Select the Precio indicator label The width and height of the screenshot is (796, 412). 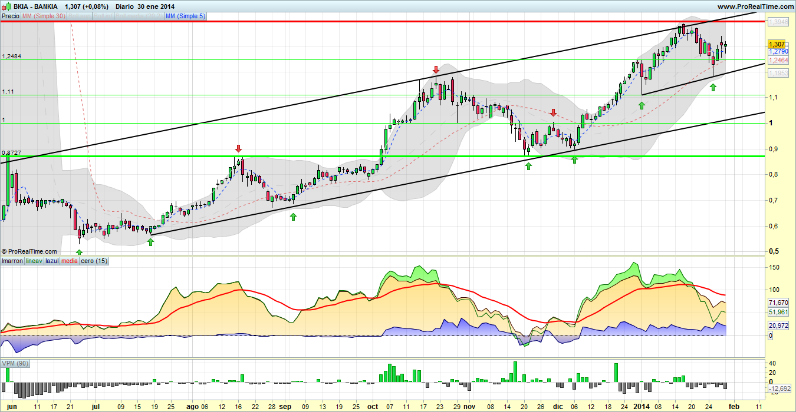tap(10, 16)
